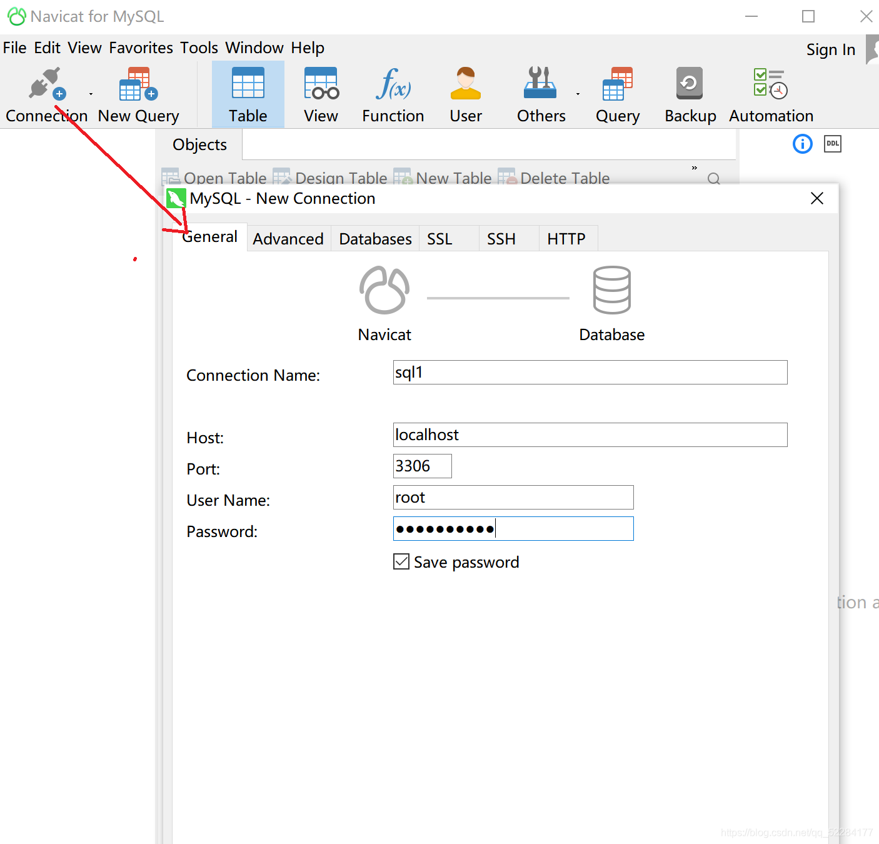Viewport: 879px width, 844px height.
Task: Show the object information panel icon
Action: click(803, 144)
